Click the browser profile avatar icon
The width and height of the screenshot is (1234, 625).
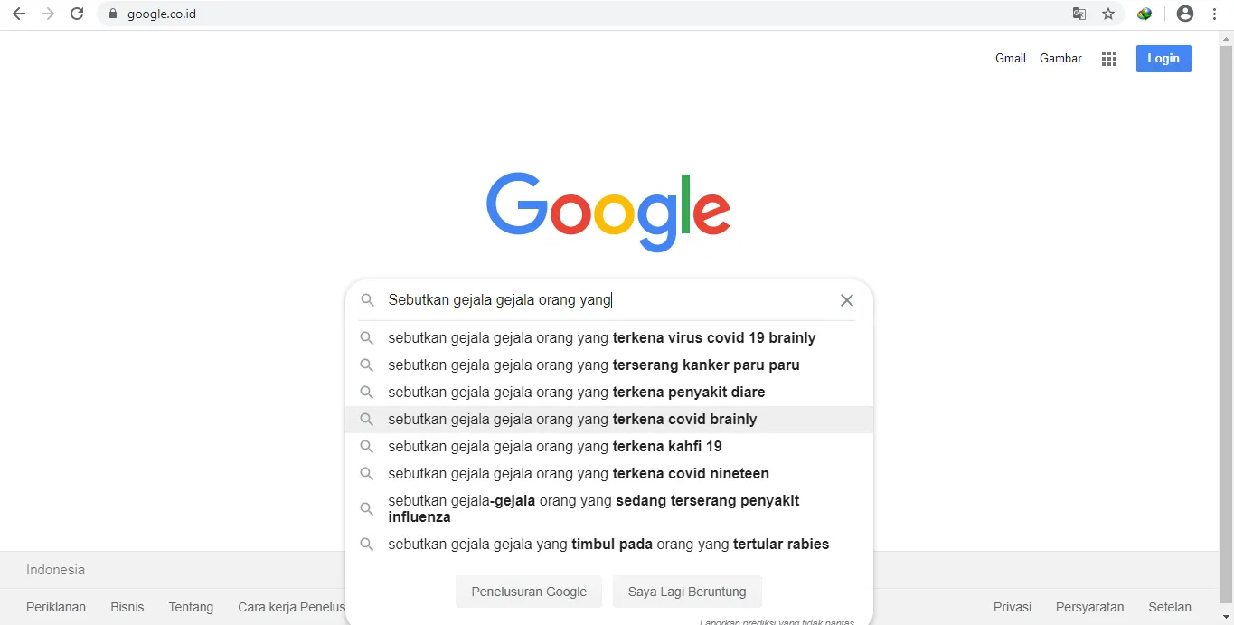1185,14
